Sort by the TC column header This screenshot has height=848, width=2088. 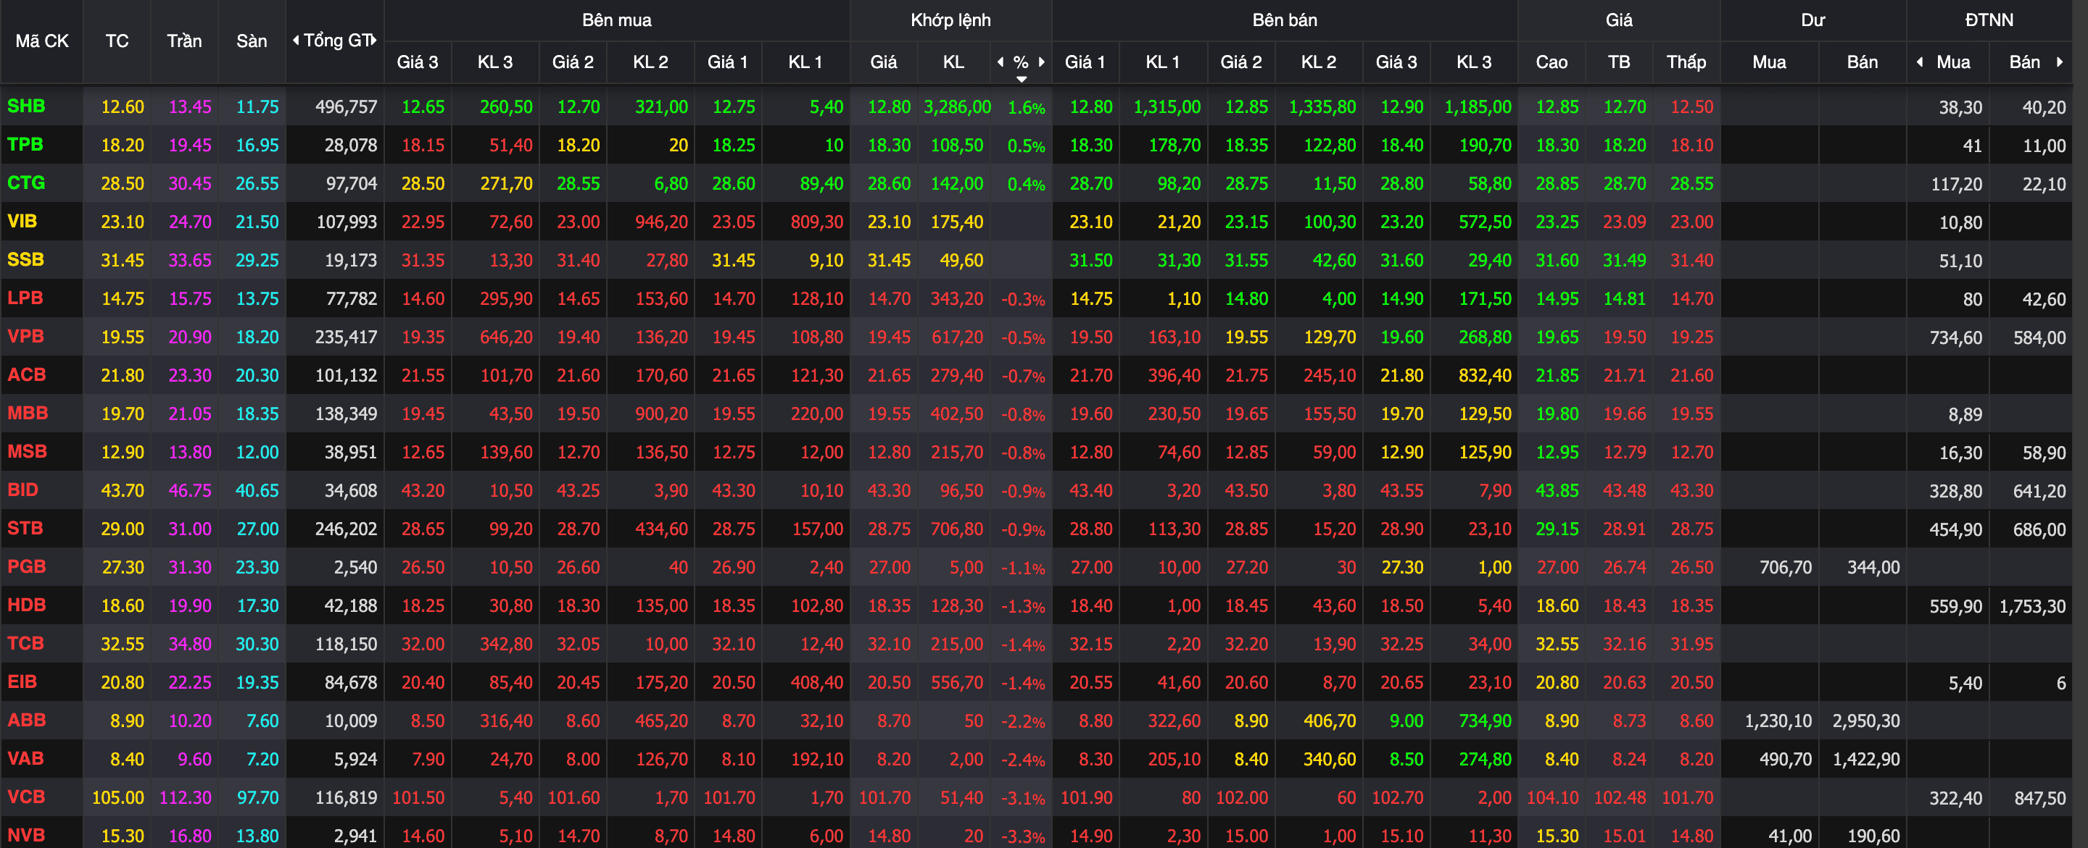(117, 41)
